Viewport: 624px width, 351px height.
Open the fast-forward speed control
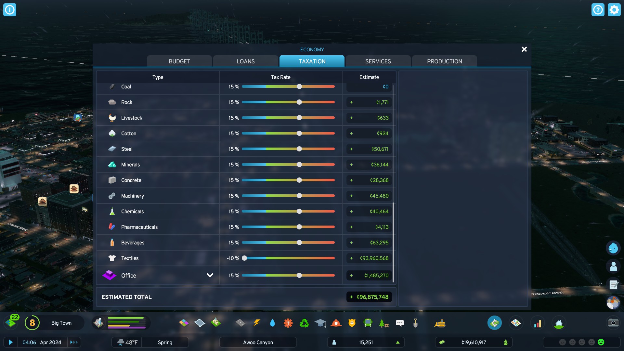tap(74, 342)
